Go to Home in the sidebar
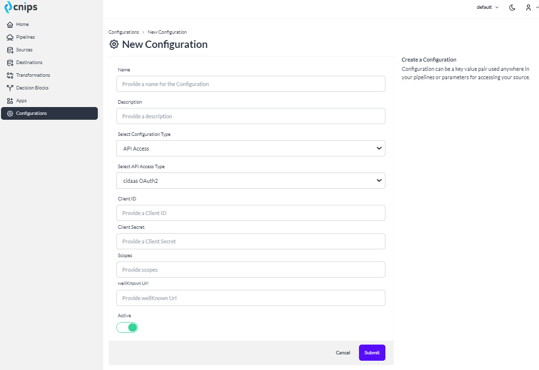Viewport: 539px width, 370px height. click(49, 24)
